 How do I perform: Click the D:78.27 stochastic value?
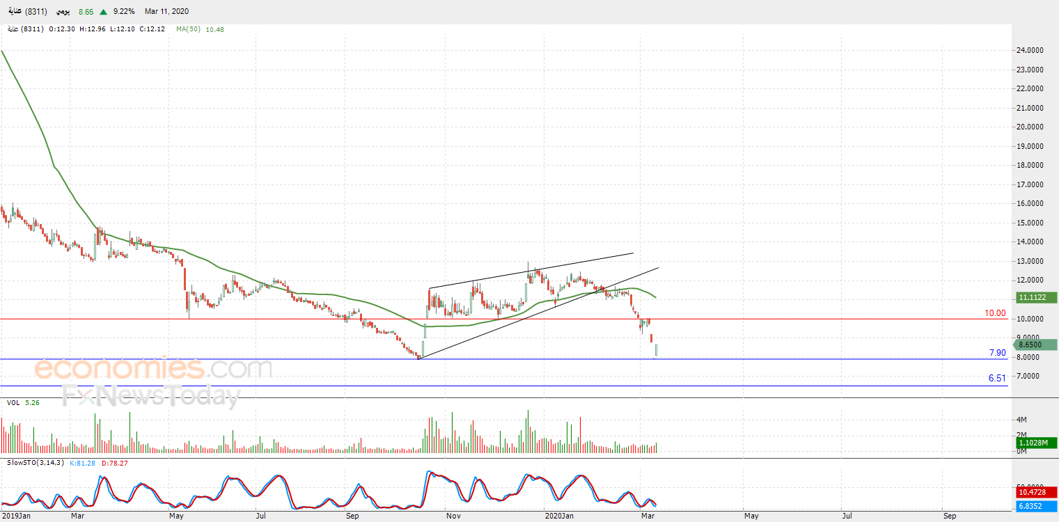click(114, 462)
